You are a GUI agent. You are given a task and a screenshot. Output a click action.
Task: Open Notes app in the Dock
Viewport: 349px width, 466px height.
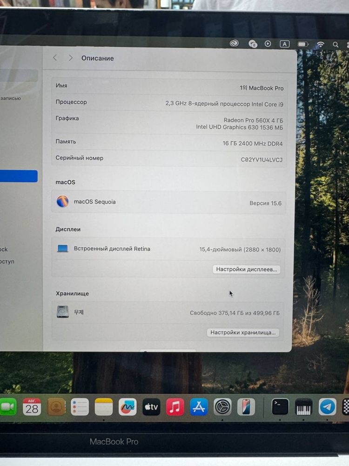tap(104, 407)
